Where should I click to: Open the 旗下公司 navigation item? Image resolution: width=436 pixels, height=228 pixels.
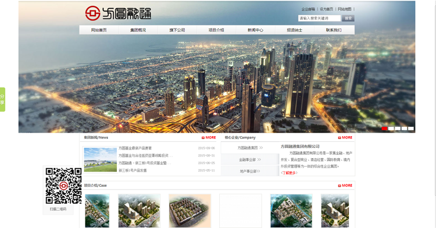(x=177, y=30)
